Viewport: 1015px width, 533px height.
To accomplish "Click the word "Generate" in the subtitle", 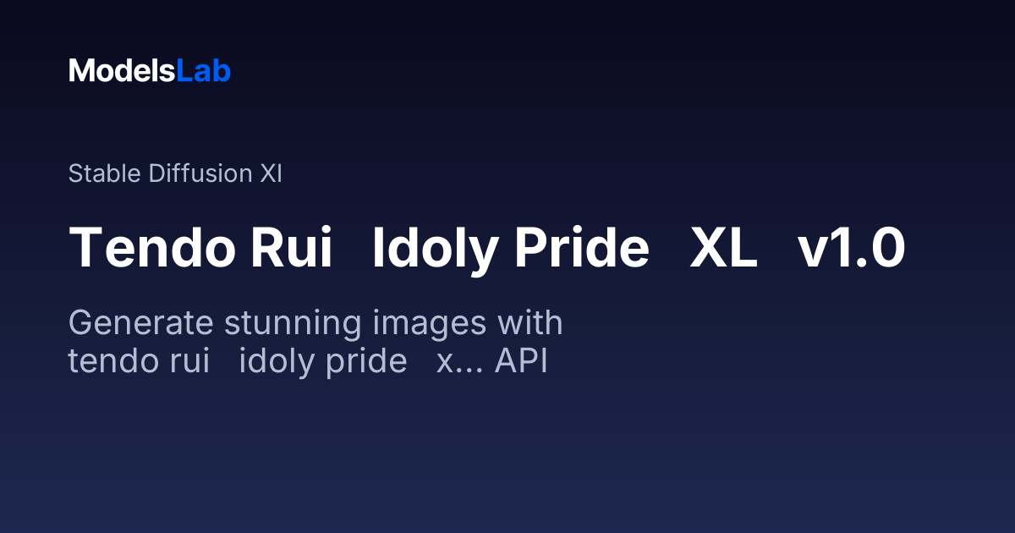I will point(140,325).
